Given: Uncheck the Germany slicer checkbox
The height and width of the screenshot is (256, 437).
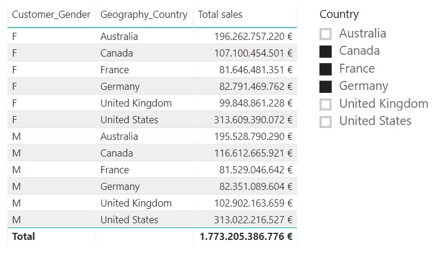Looking at the screenshot, I should [x=325, y=87].
